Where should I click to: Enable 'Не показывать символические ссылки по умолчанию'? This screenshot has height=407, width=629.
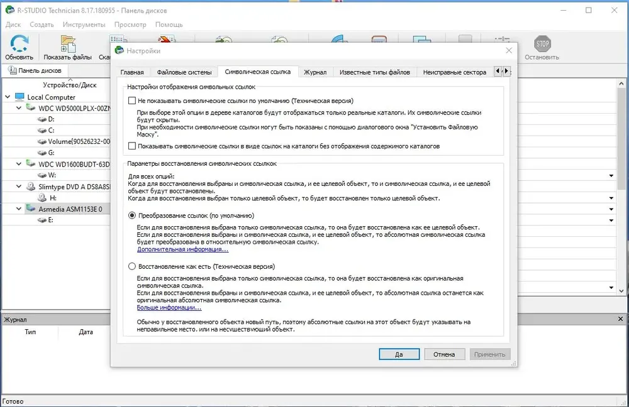[132, 100]
